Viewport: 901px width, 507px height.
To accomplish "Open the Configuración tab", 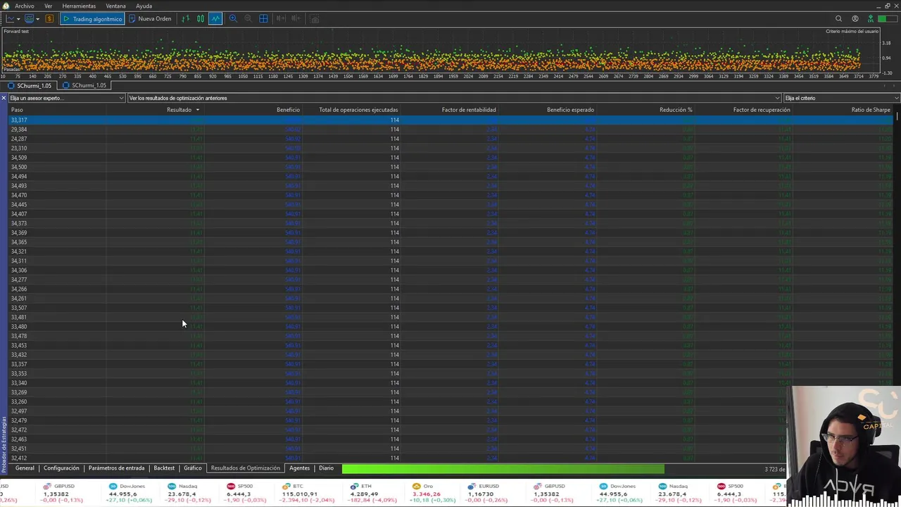I will pyautogui.click(x=61, y=468).
